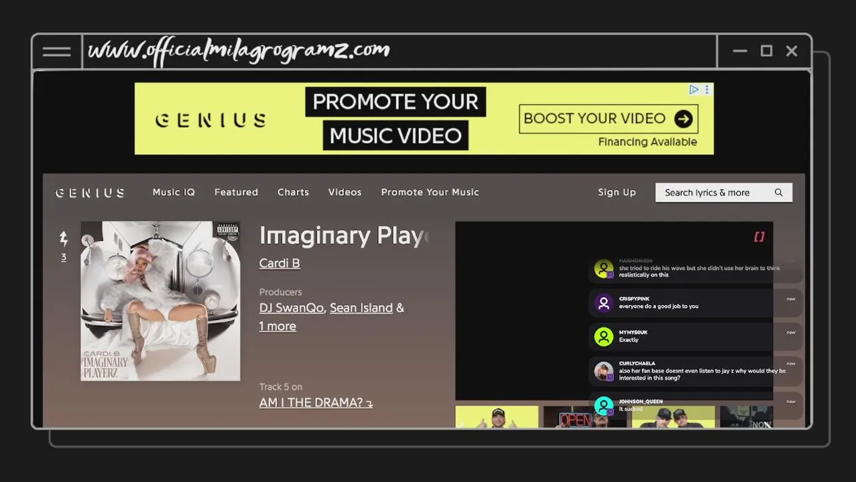Click JOHNSON_QUEEN's teal avatar icon

pyautogui.click(x=603, y=405)
